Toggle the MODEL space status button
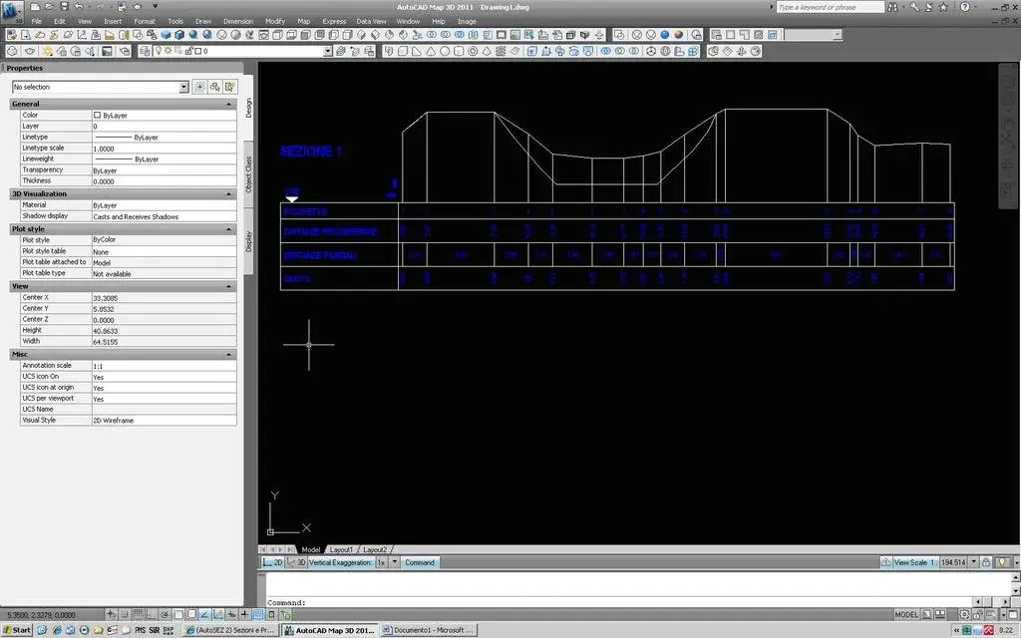Viewport: 1021px width, 638px height. coord(905,614)
